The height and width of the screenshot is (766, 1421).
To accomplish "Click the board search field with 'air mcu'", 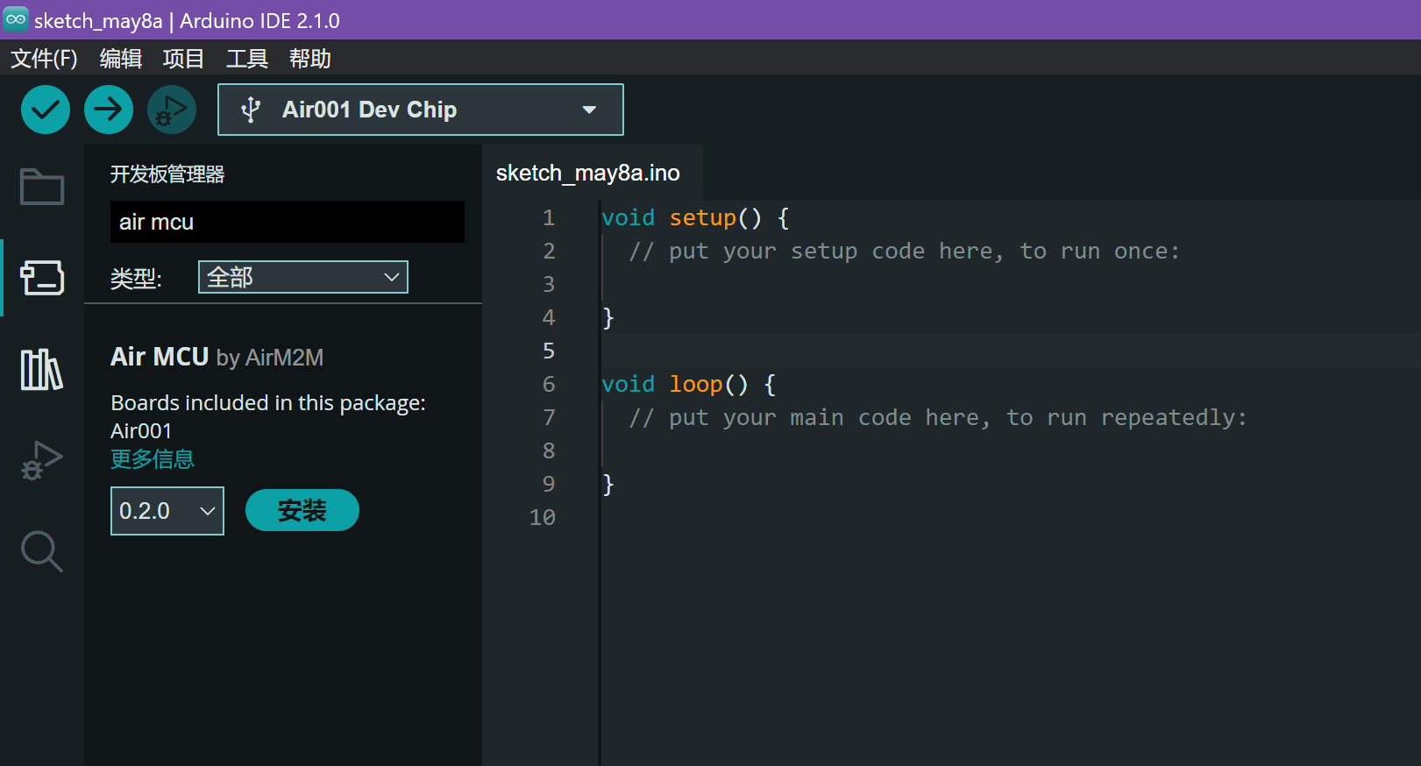I will 287,222.
